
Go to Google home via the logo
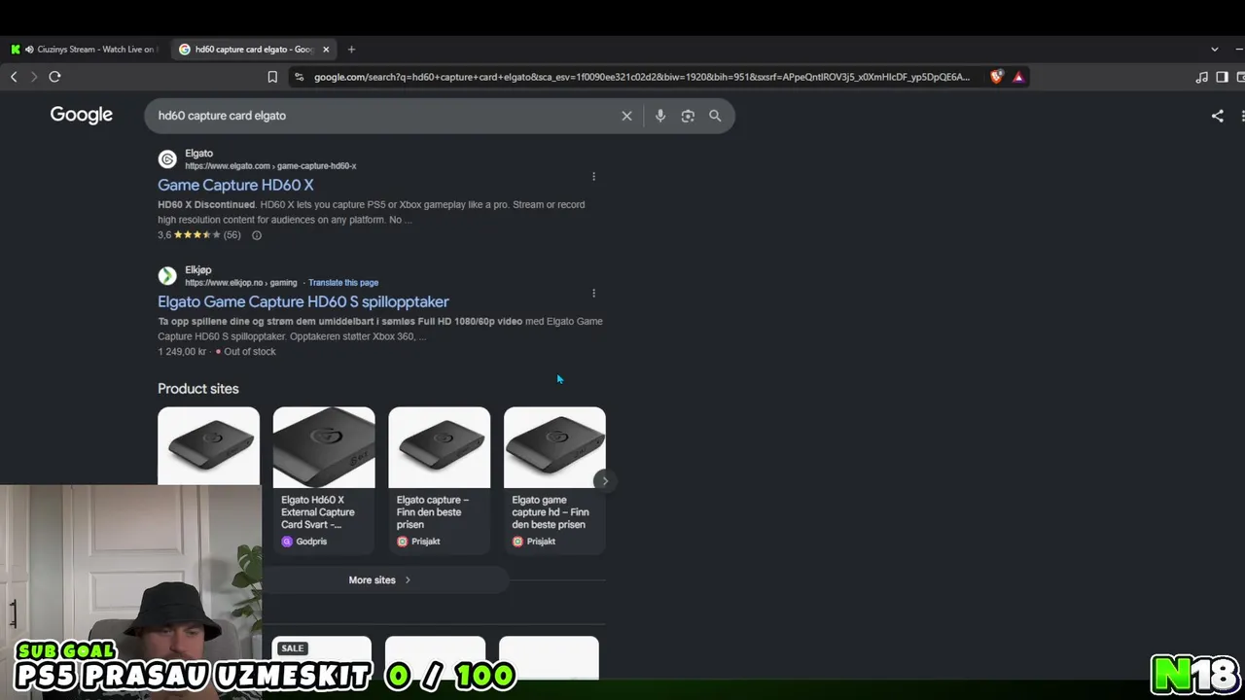[82, 115]
